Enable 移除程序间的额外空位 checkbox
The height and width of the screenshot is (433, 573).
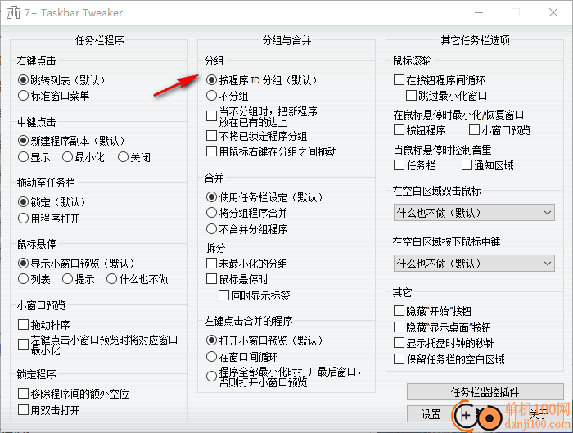[x=24, y=394]
